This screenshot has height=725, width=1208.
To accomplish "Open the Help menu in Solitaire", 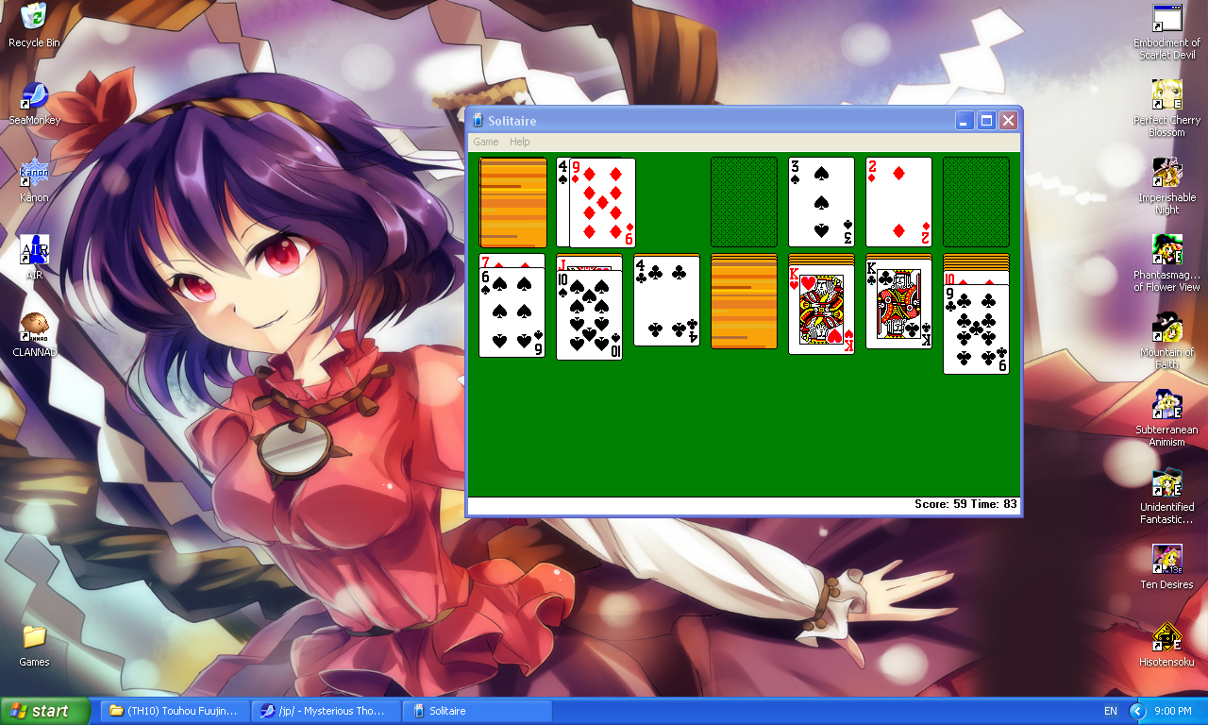I will (x=520, y=142).
